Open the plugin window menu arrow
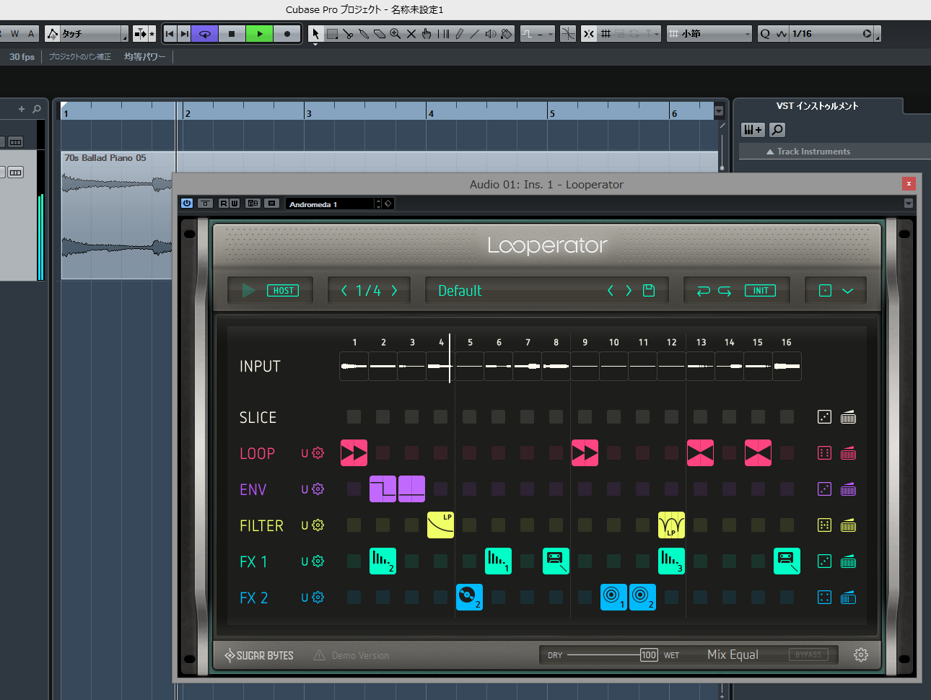931x700 pixels. click(x=909, y=204)
